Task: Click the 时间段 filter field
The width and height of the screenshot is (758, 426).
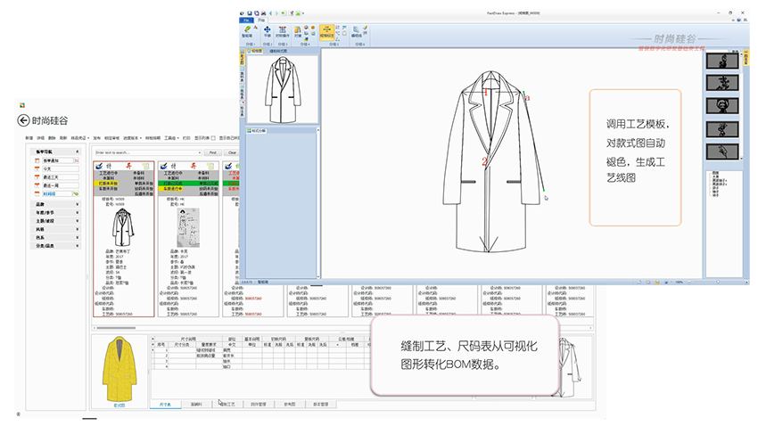Action: (56, 193)
